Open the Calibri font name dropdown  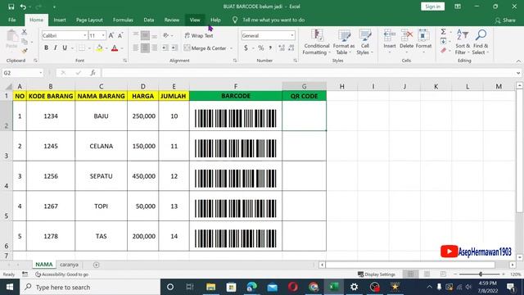click(85, 35)
